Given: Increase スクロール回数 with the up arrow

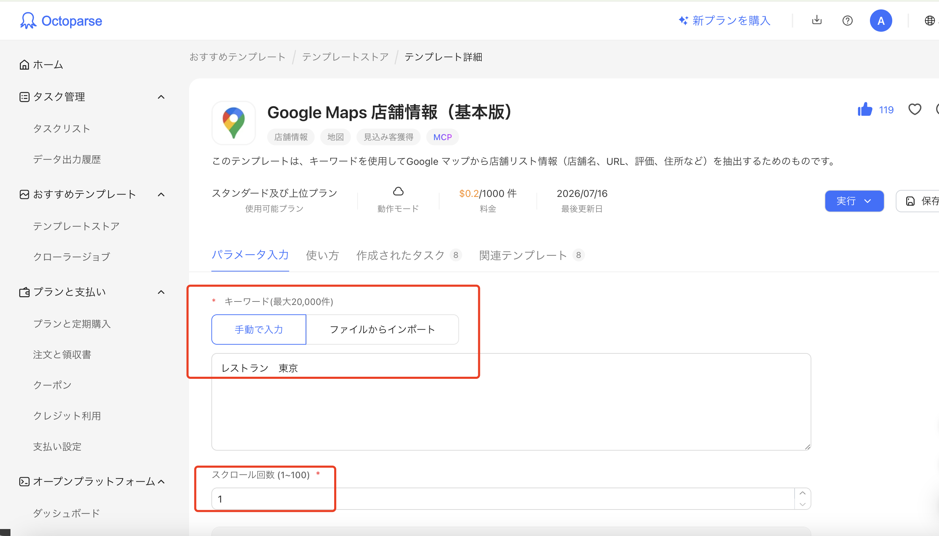Looking at the screenshot, I should point(802,493).
